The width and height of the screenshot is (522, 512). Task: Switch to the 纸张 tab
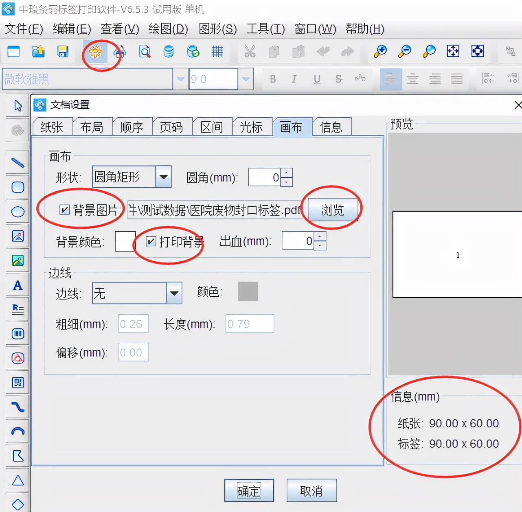click(x=52, y=127)
